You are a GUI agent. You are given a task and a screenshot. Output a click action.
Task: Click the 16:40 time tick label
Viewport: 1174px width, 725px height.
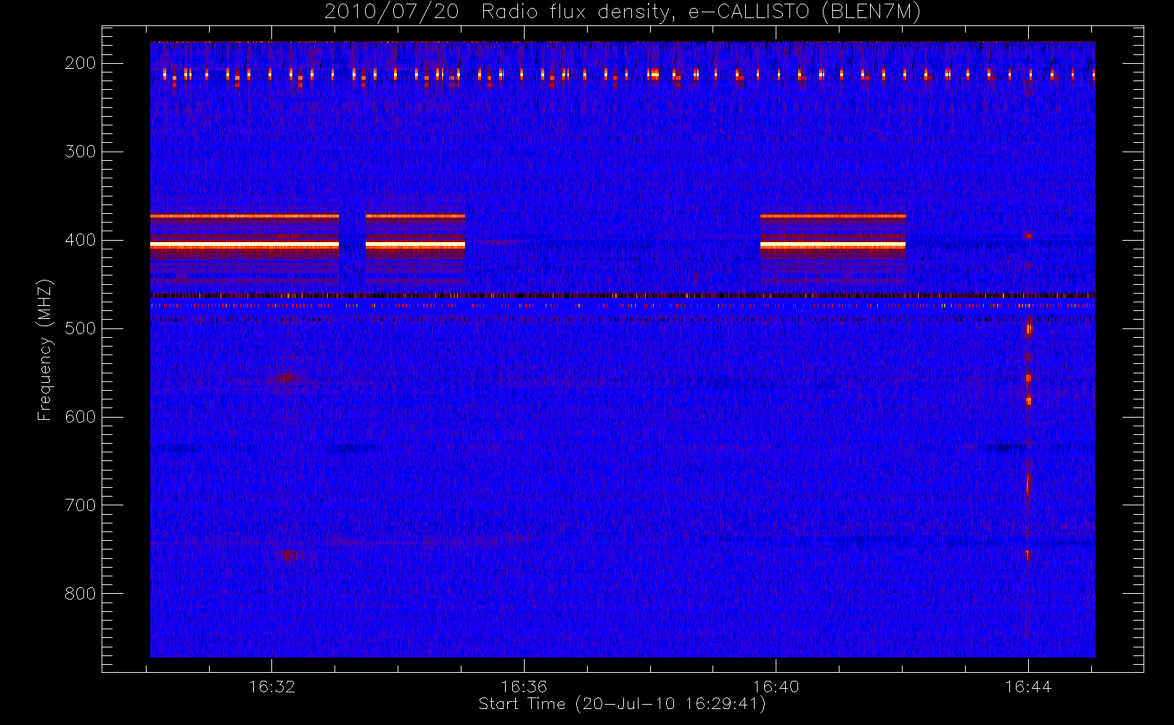pos(776,687)
